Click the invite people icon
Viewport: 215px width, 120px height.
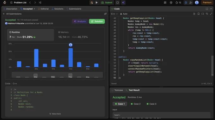coord(191,3)
